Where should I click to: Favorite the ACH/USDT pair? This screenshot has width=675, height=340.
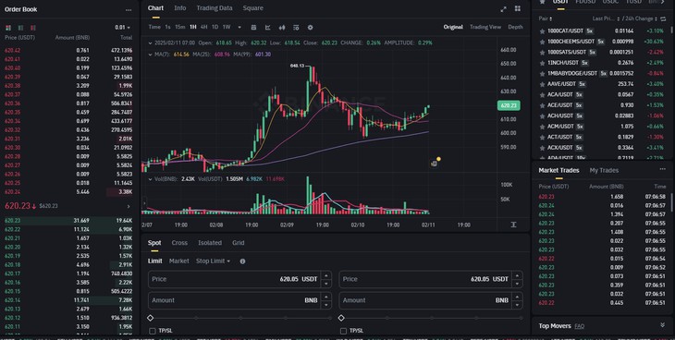(x=542, y=115)
